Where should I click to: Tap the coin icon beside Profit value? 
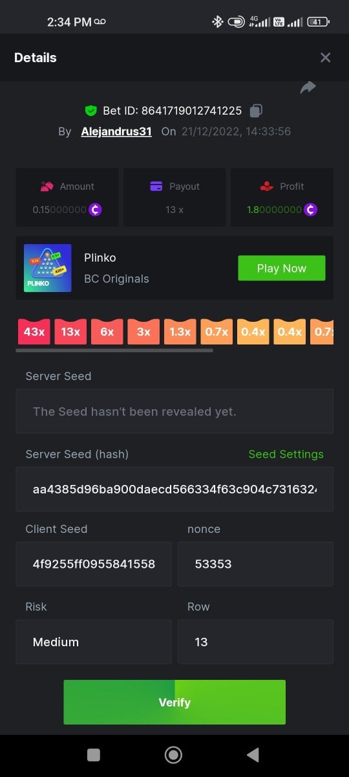coord(311,210)
